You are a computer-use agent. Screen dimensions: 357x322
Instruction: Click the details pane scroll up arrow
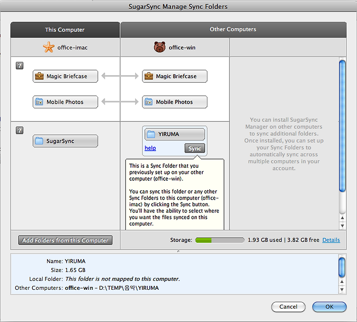pos(342,282)
